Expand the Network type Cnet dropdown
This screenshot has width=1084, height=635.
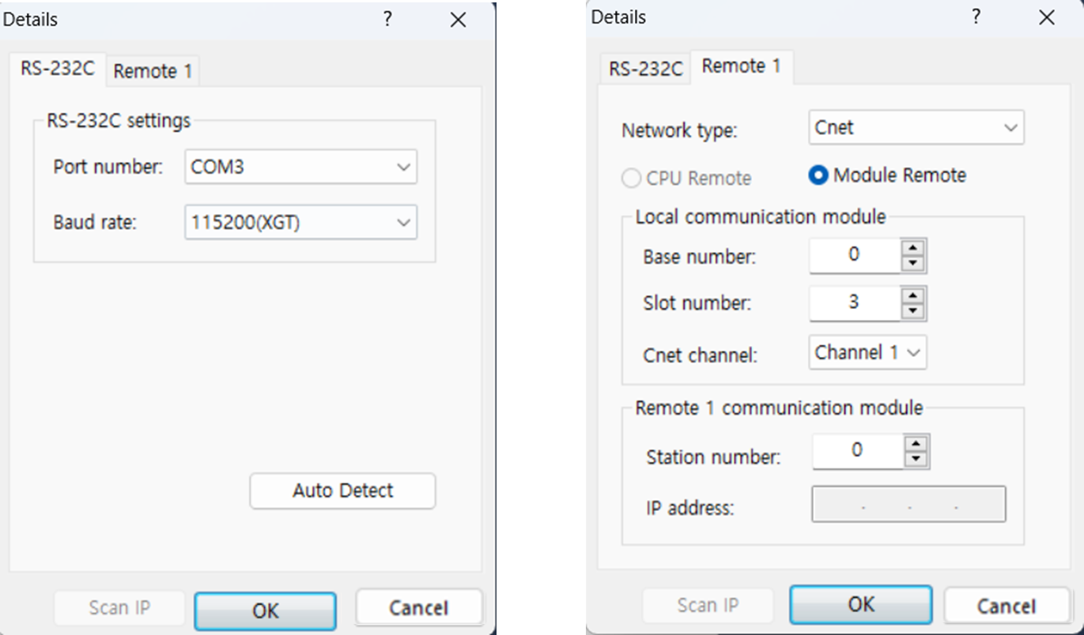tap(1012, 127)
